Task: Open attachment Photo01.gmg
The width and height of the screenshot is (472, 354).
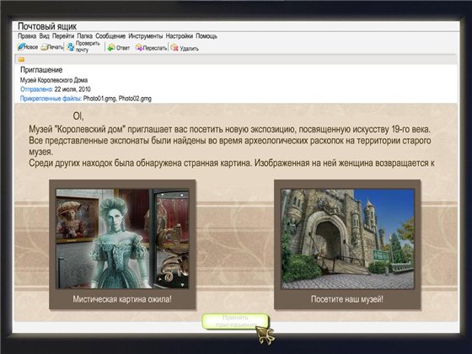Action: click(99, 99)
